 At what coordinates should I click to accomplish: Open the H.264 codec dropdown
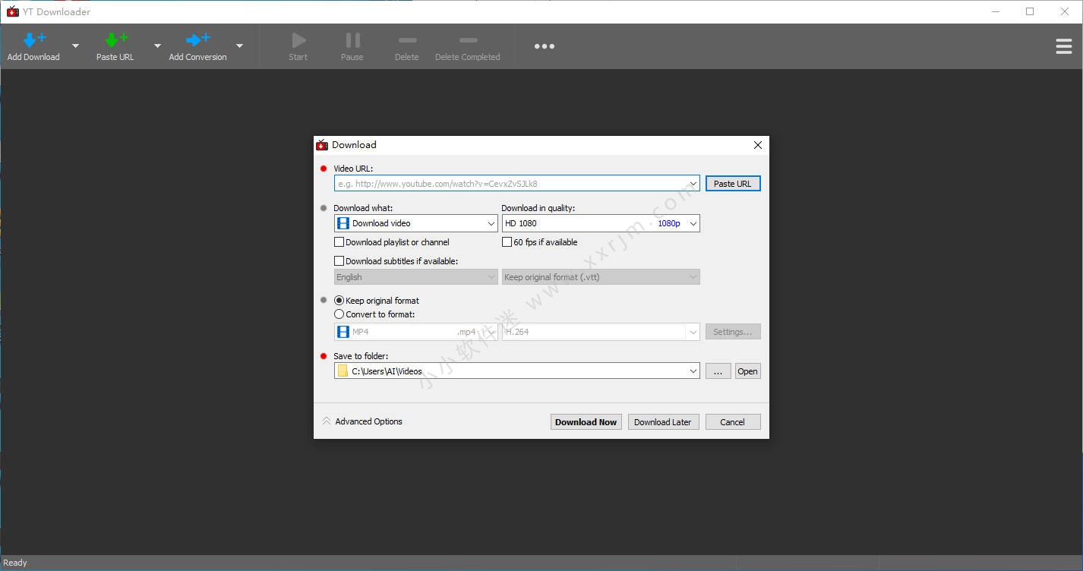pos(601,332)
